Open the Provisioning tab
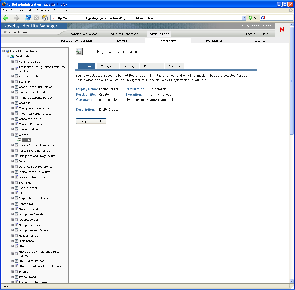The height and width of the screenshot is (290, 295). click(214, 41)
